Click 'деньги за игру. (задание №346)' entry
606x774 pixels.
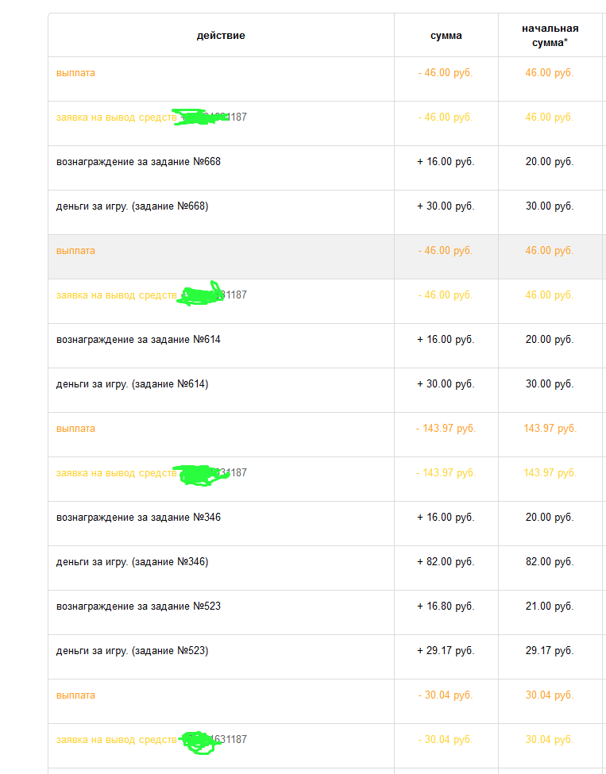133,562
